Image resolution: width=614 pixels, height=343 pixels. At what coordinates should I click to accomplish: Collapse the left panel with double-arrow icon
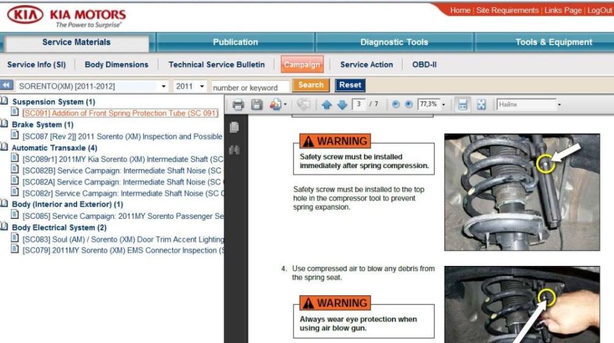[x=7, y=86]
